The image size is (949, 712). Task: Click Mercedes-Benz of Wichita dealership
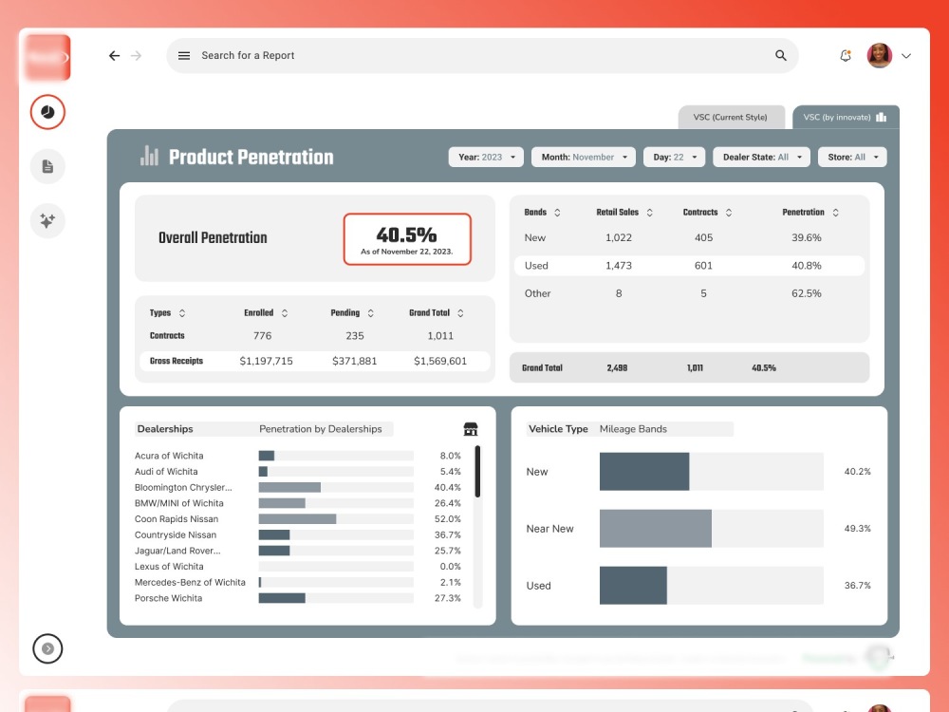coord(190,582)
